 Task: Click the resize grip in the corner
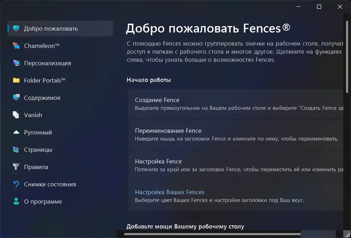point(347,235)
